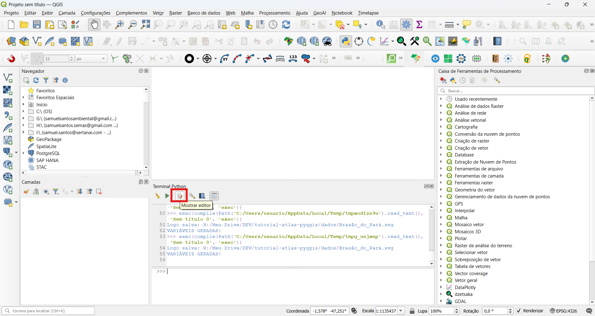Show the statistical summary panel
Viewport: 595px width, 316px height.
point(420,24)
